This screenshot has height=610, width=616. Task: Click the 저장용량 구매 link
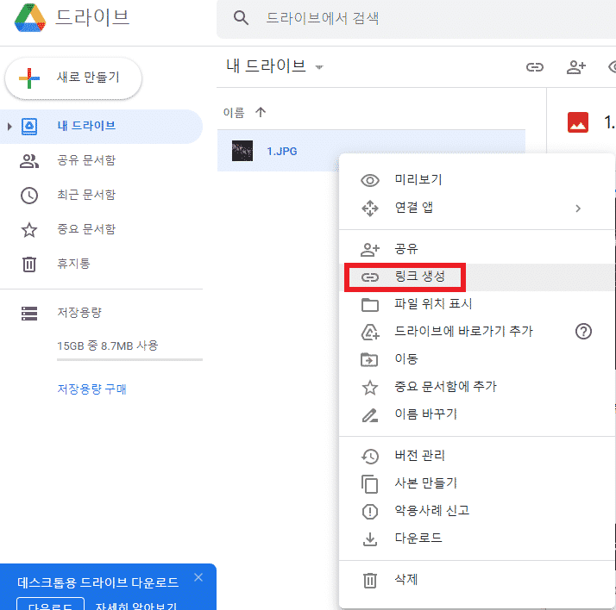tap(91, 389)
